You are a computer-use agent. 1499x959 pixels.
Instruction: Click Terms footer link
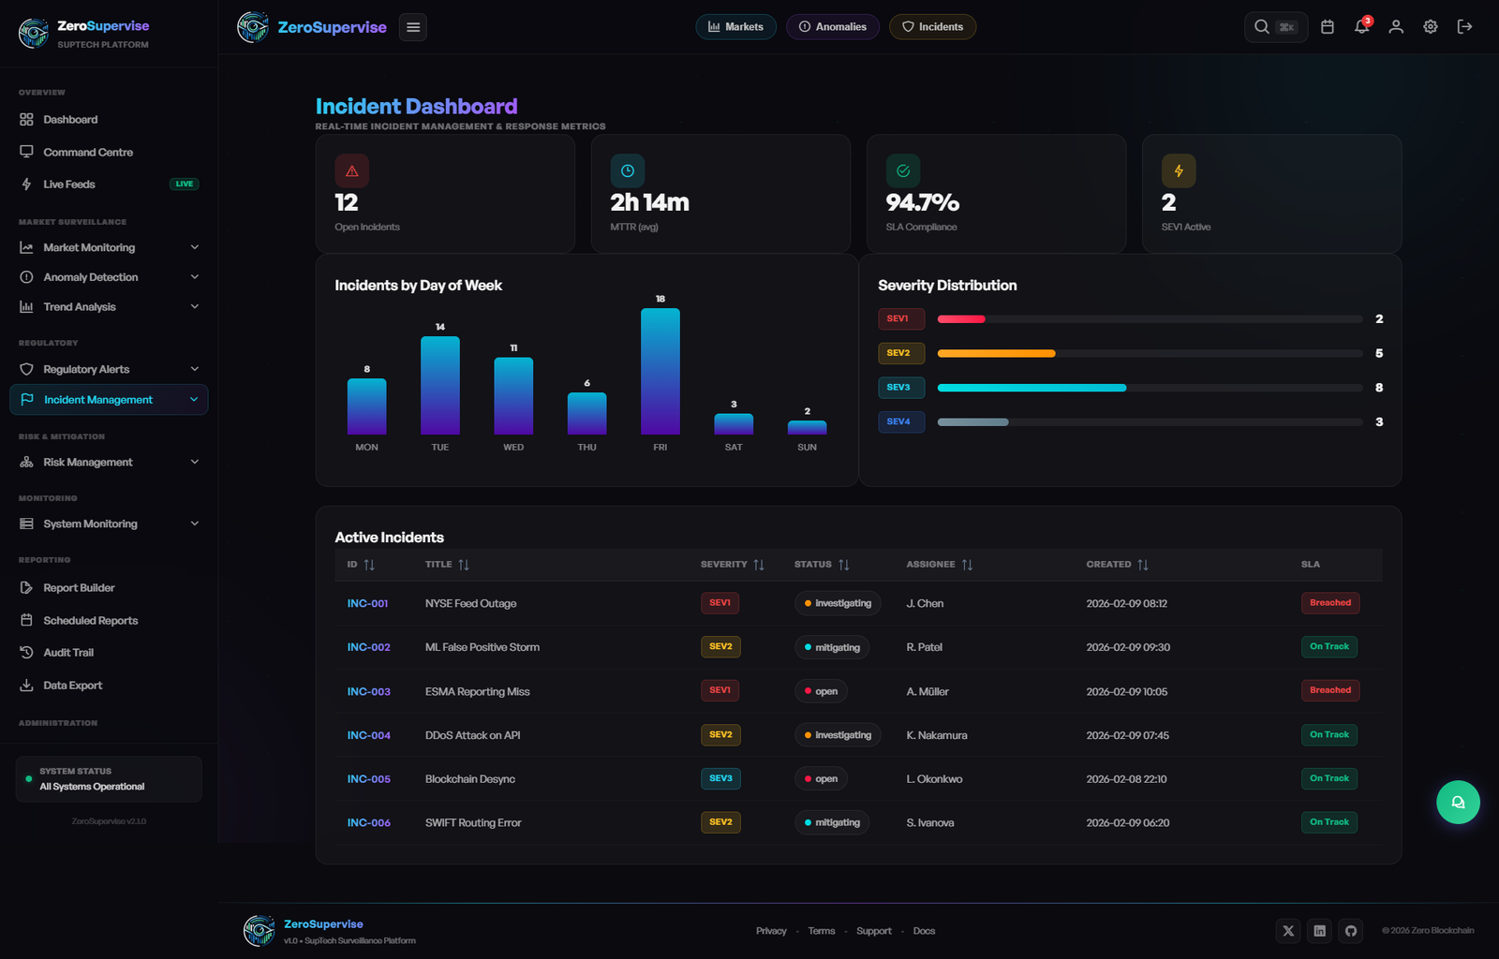click(822, 931)
